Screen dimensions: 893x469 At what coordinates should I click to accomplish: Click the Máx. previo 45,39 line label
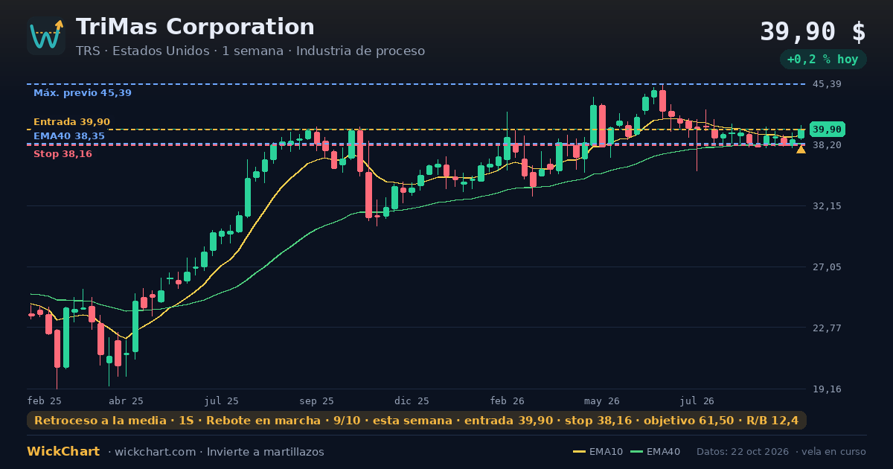point(83,93)
